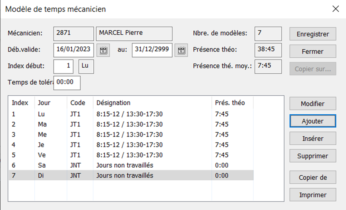Click the tolerance time field 00:00
346x210 pixels.
pyautogui.click(x=67, y=83)
